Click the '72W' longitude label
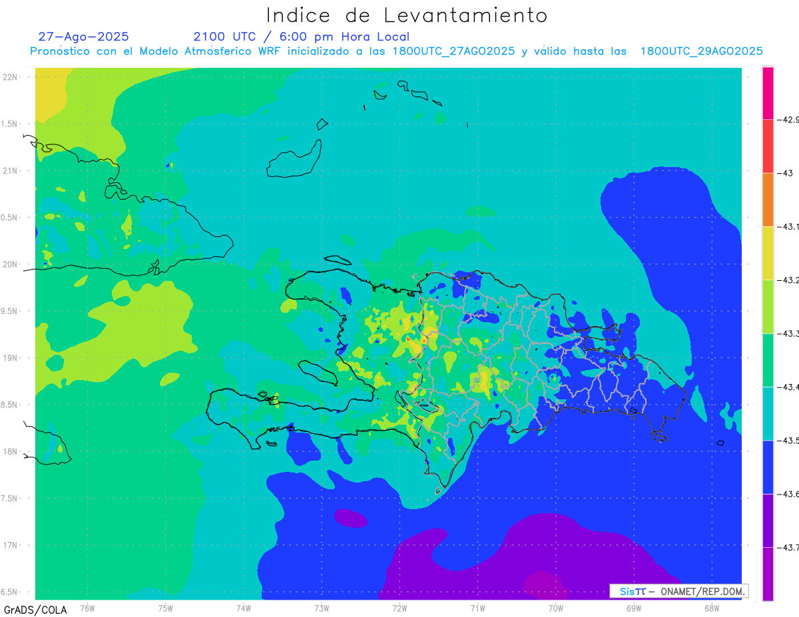799x617 pixels. tap(400, 608)
